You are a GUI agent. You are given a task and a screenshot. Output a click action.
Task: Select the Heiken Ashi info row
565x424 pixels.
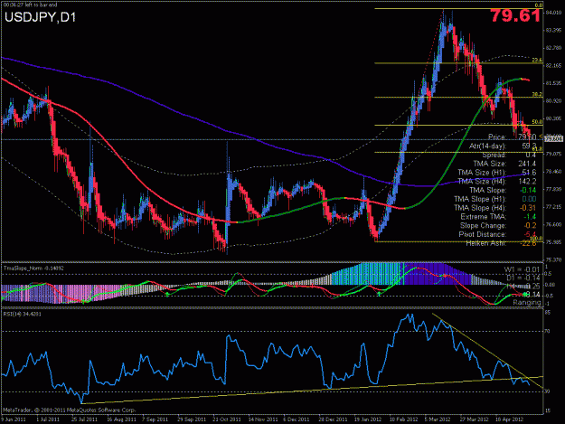[501, 243]
